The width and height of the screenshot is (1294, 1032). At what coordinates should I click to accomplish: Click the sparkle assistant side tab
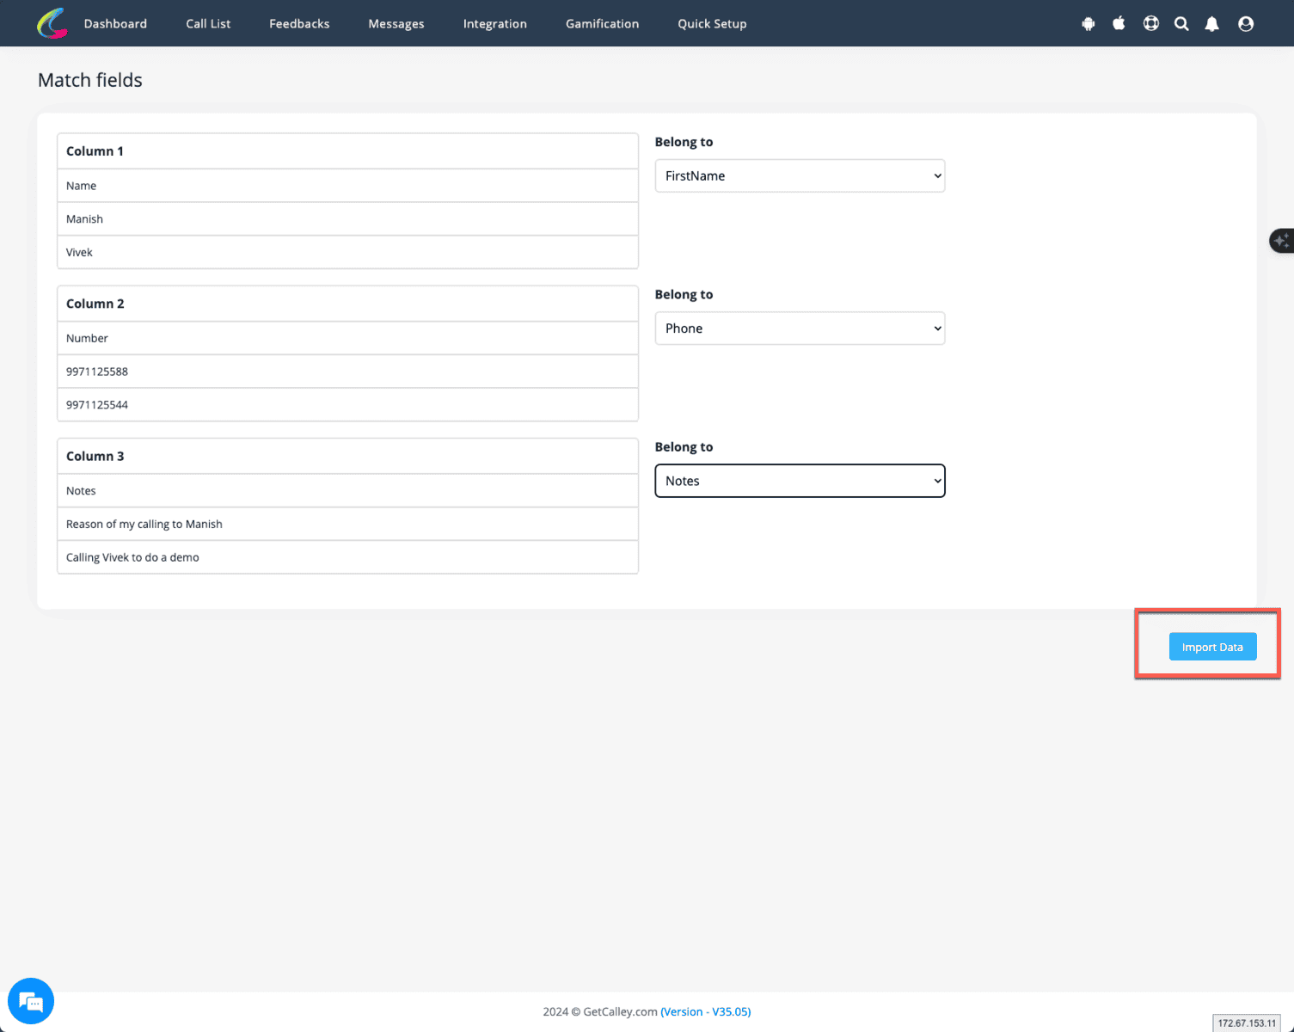(1282, 241)
